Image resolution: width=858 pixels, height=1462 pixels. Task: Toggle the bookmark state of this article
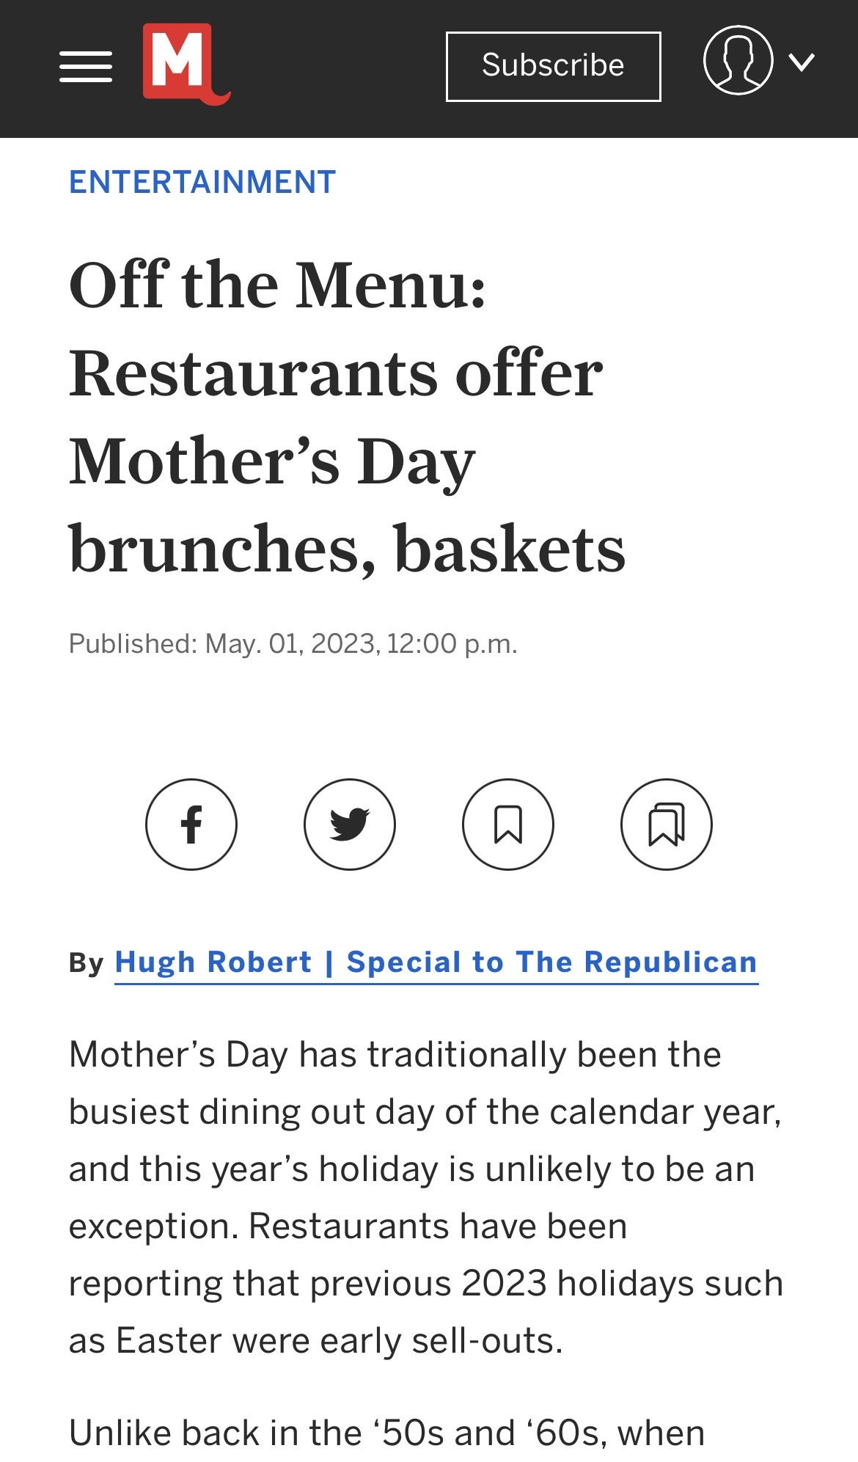point(507,824)
